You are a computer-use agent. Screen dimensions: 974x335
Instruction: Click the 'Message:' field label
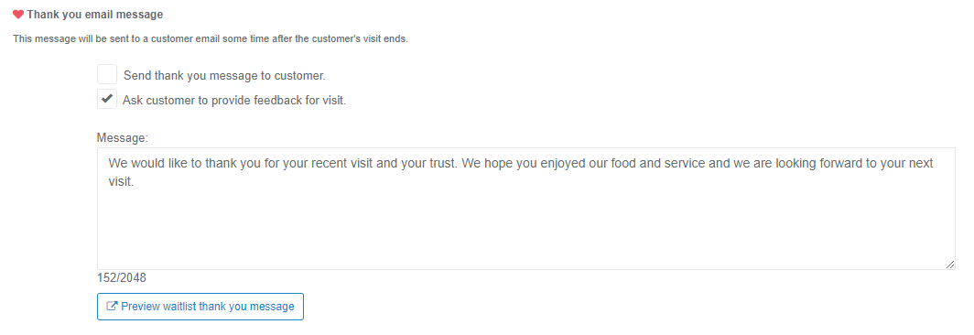tap(123, 138)
